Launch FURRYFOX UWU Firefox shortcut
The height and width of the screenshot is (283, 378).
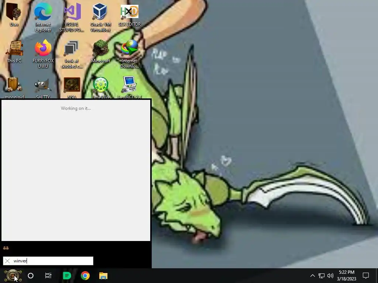(x=43, y=54)
